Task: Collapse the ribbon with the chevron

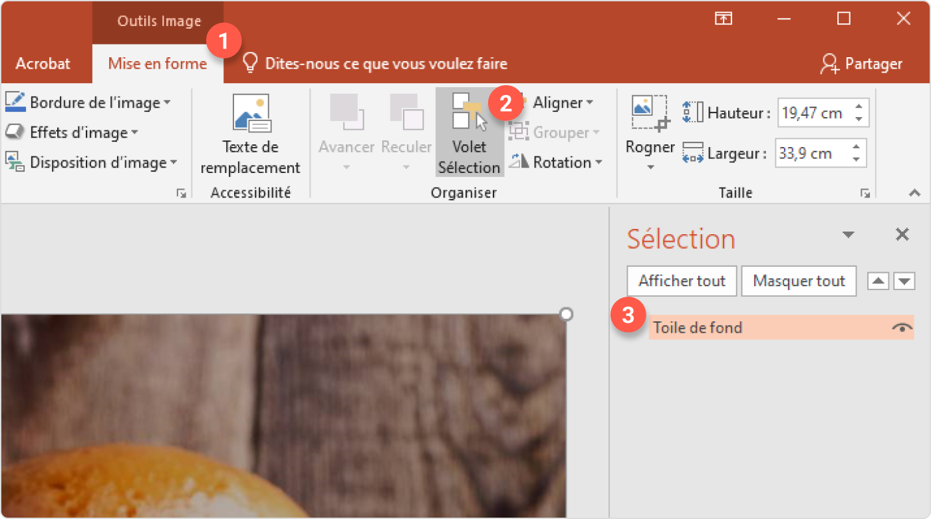Action: coord(915,193)
